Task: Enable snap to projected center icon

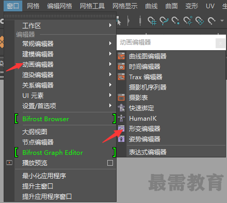Action: point(188,21)
